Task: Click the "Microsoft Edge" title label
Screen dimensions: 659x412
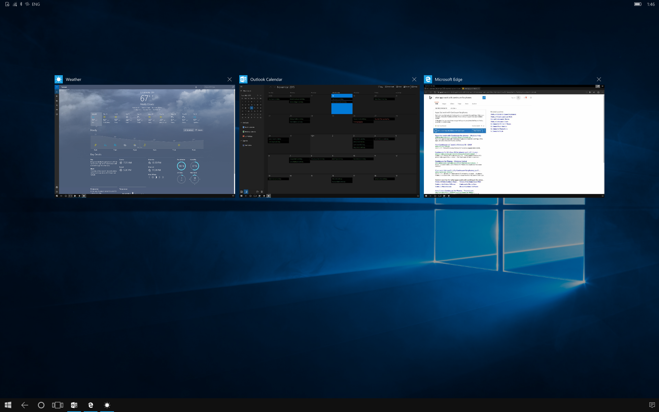Action: [x=449, y=79]
